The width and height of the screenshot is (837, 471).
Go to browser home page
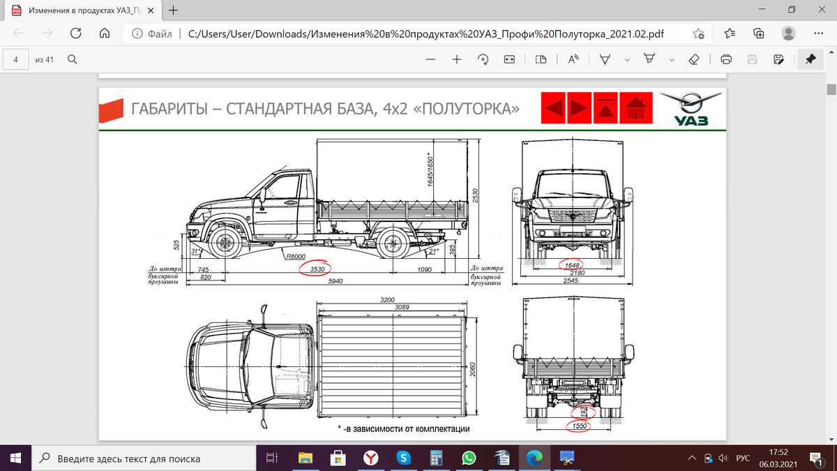pos(105,33)
